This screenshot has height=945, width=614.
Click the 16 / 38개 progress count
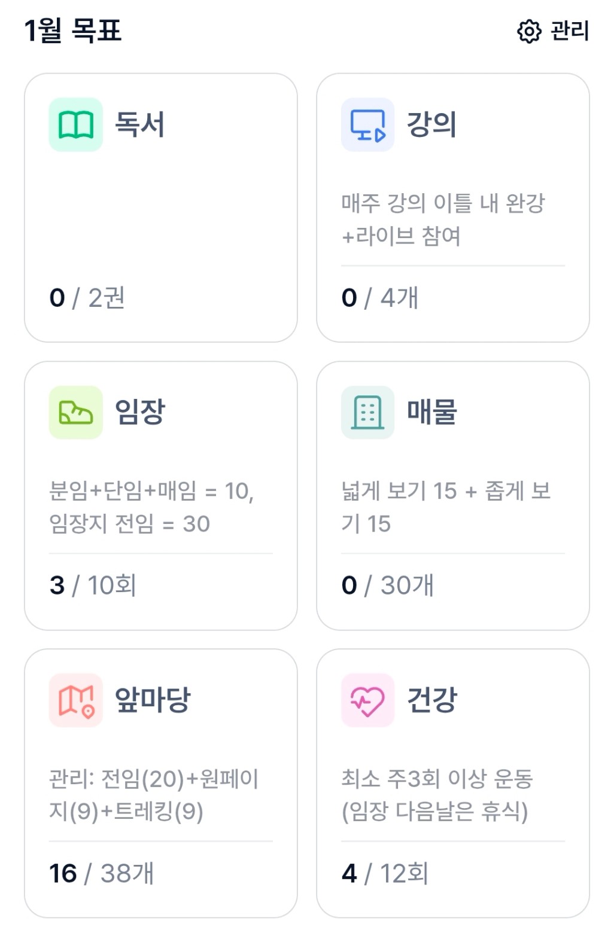(x=101, y=873)
